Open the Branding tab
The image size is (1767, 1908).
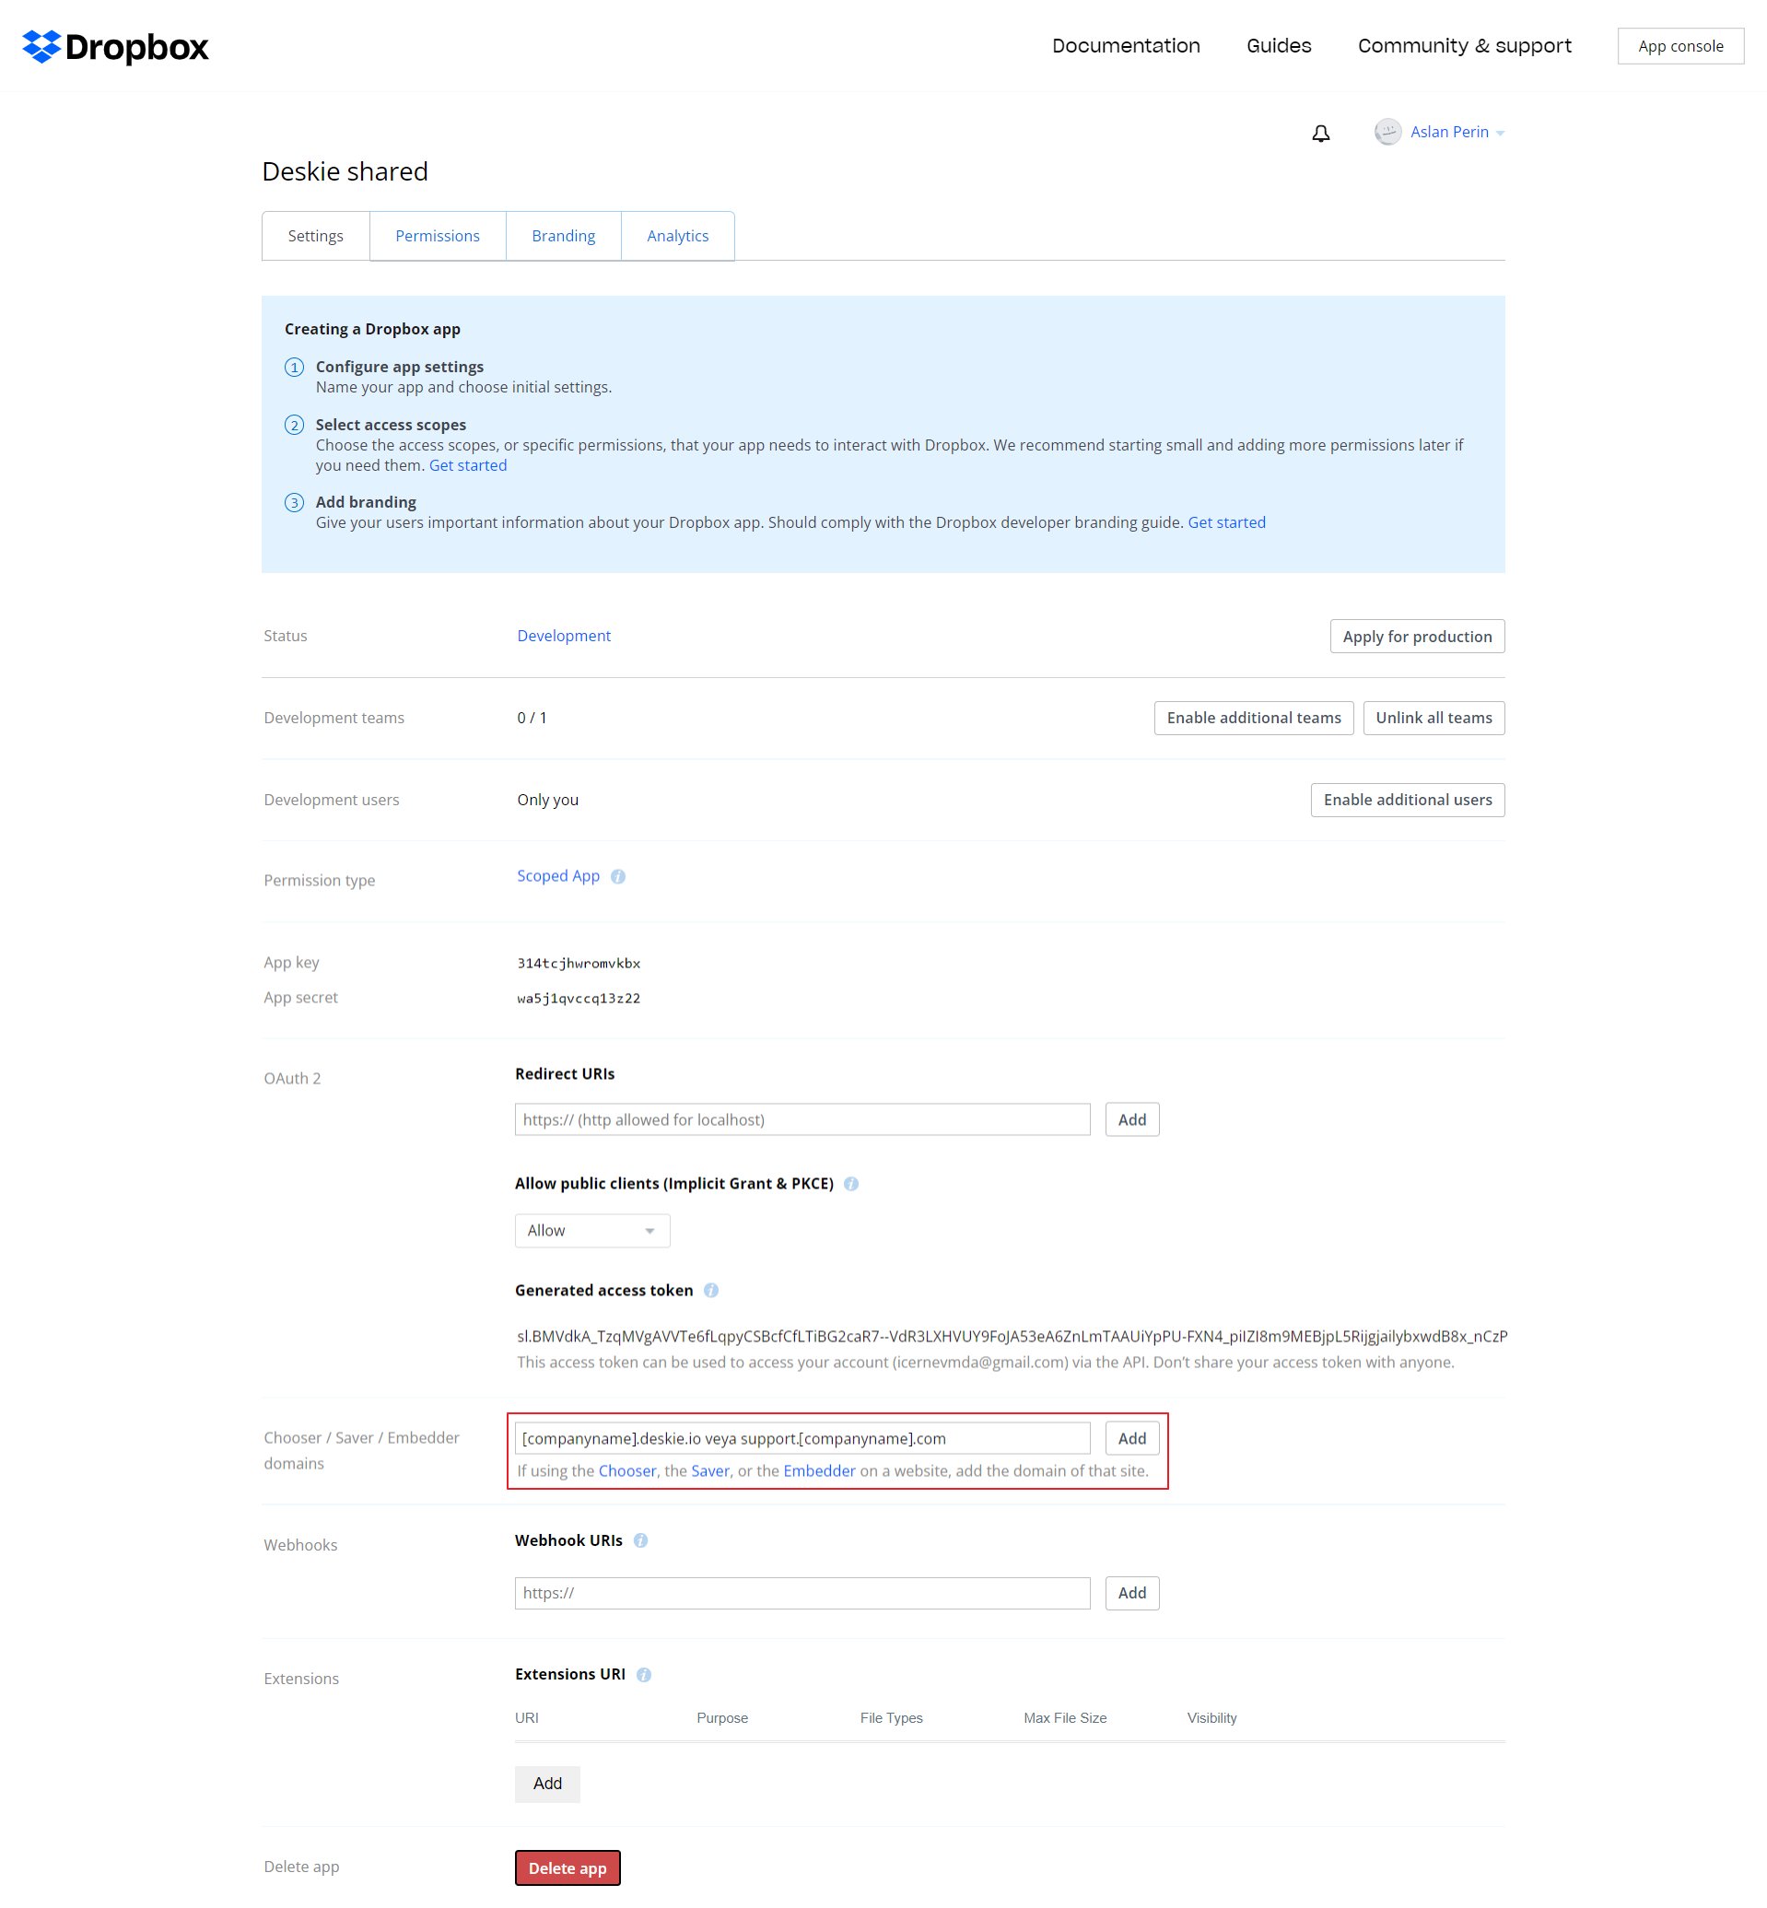point(563,236)
